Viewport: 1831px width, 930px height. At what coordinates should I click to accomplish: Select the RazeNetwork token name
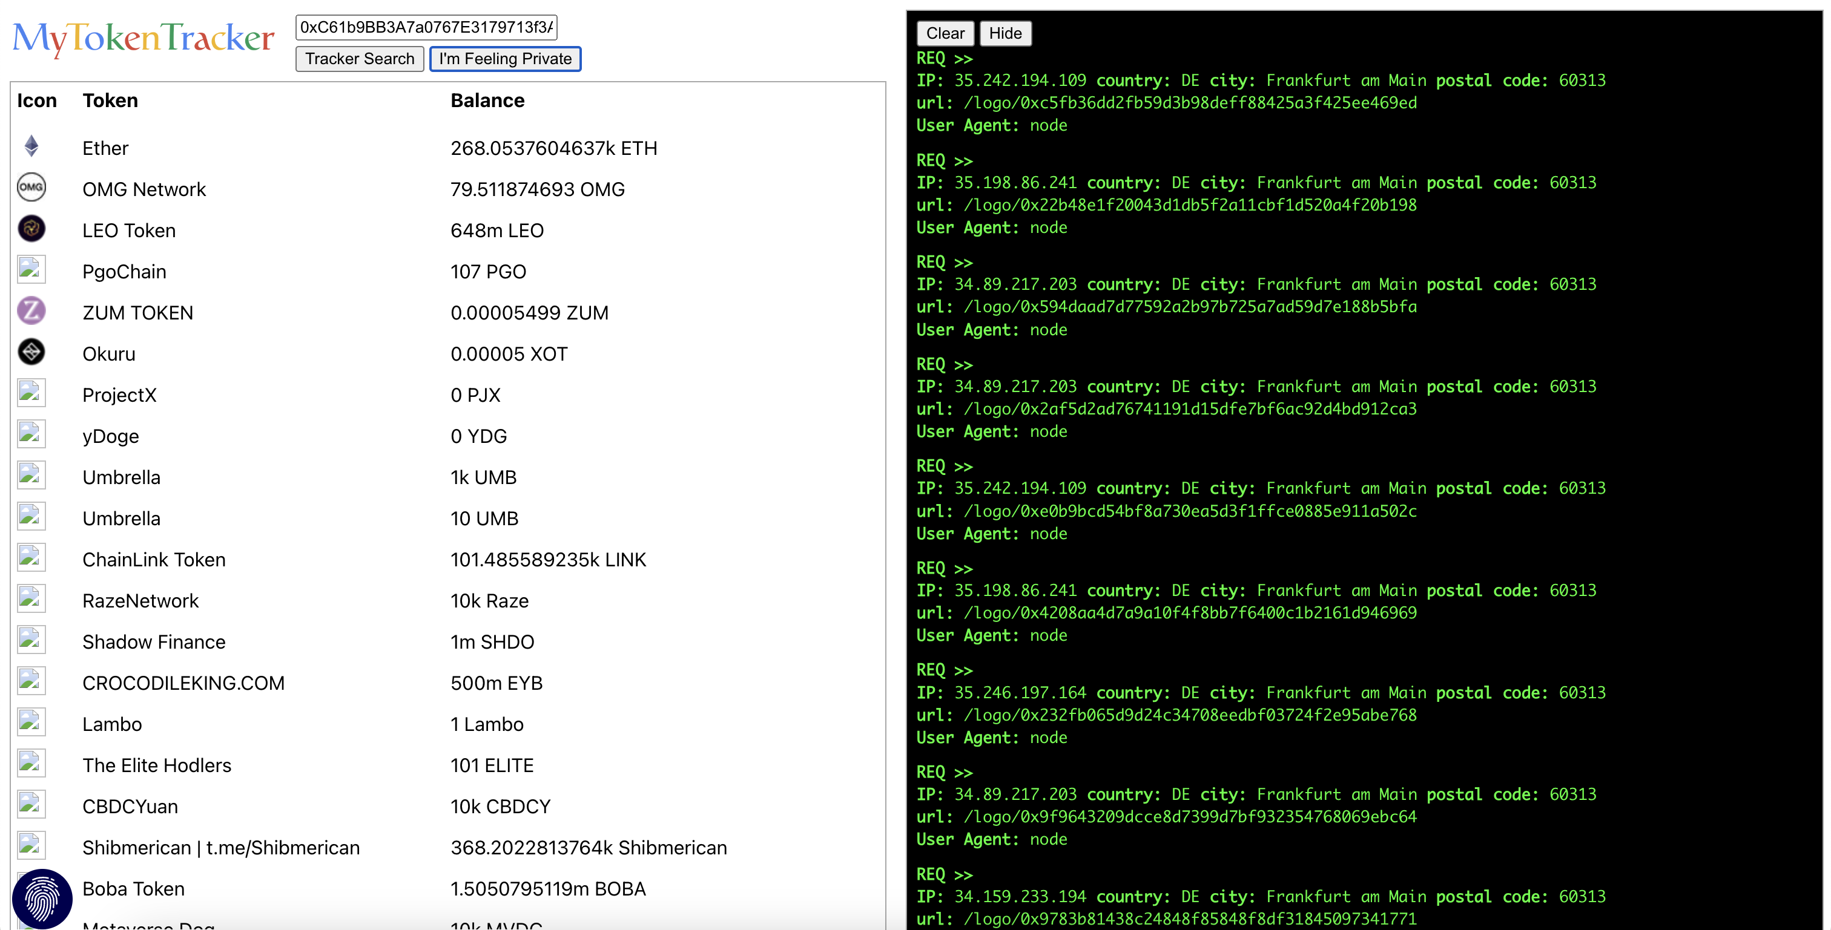140,602
